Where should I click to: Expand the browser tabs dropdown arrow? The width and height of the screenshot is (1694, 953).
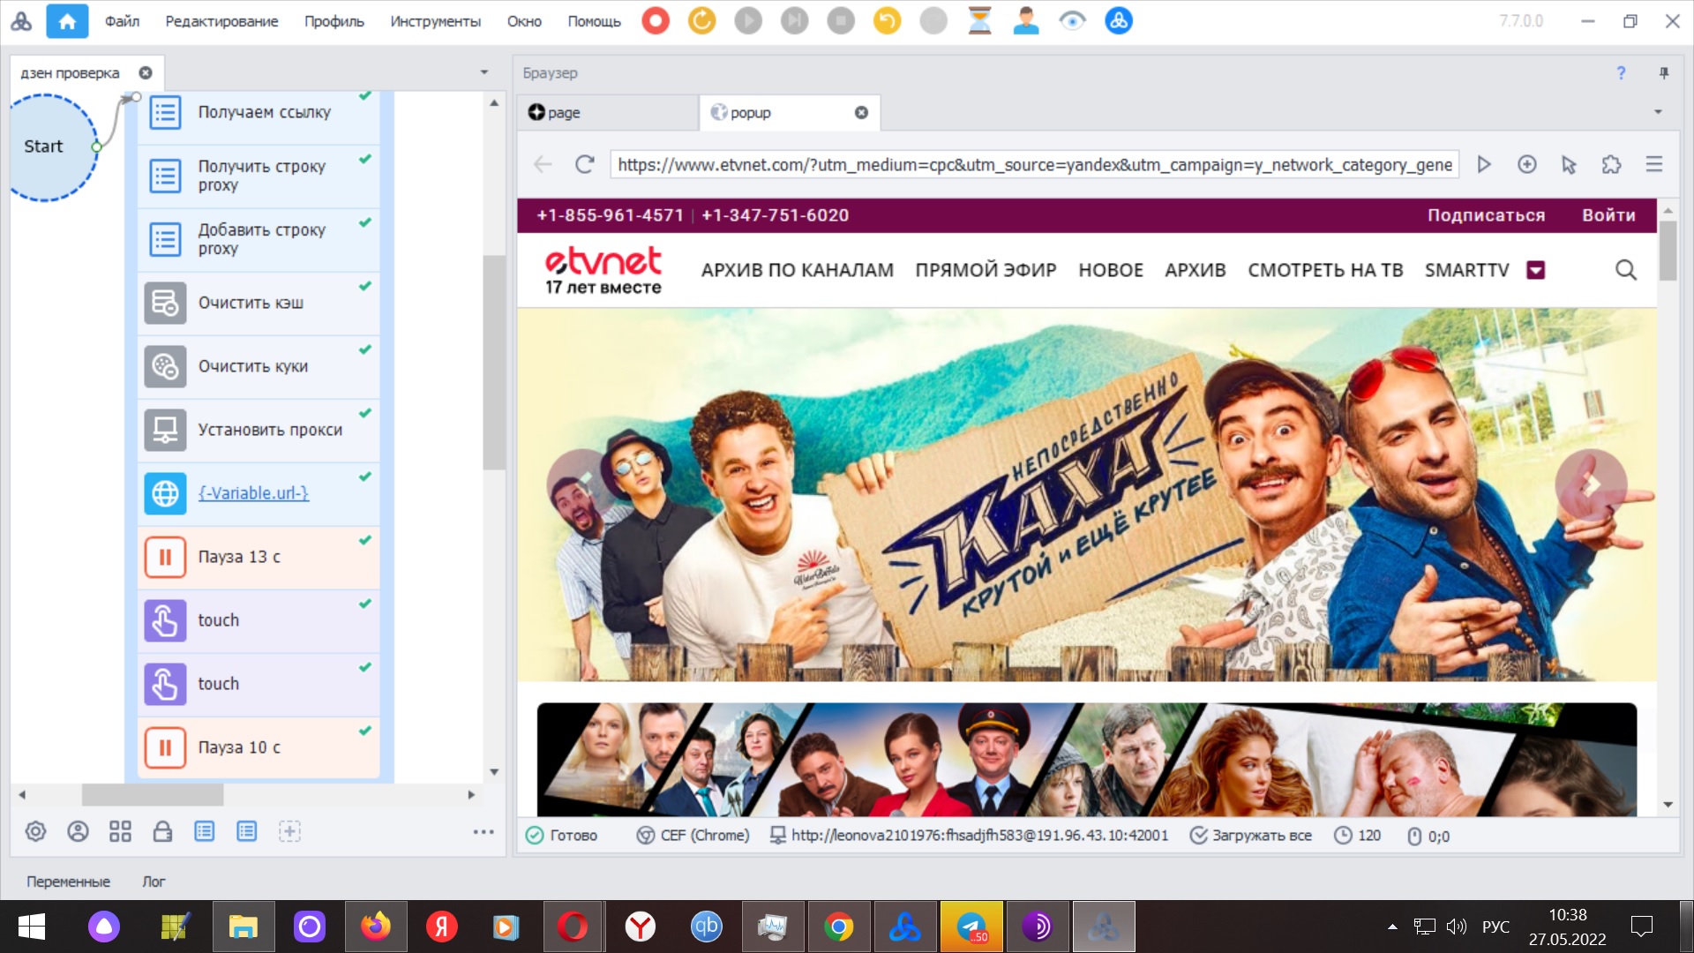(1657, 112)
